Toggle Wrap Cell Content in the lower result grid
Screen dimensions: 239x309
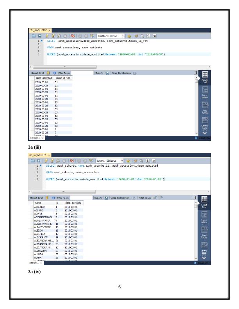(135, 197)
